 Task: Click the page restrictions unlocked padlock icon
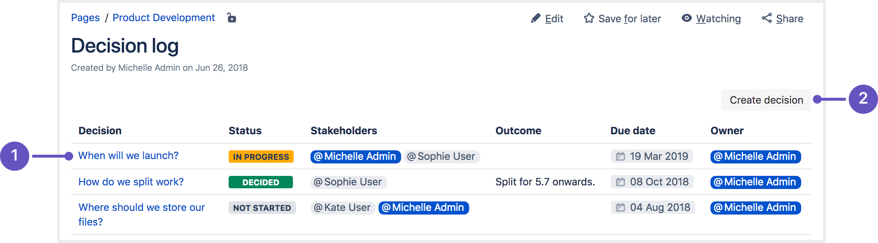(x=232, y=18)
